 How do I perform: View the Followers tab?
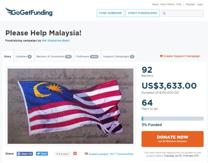click(x=87, y=56)
